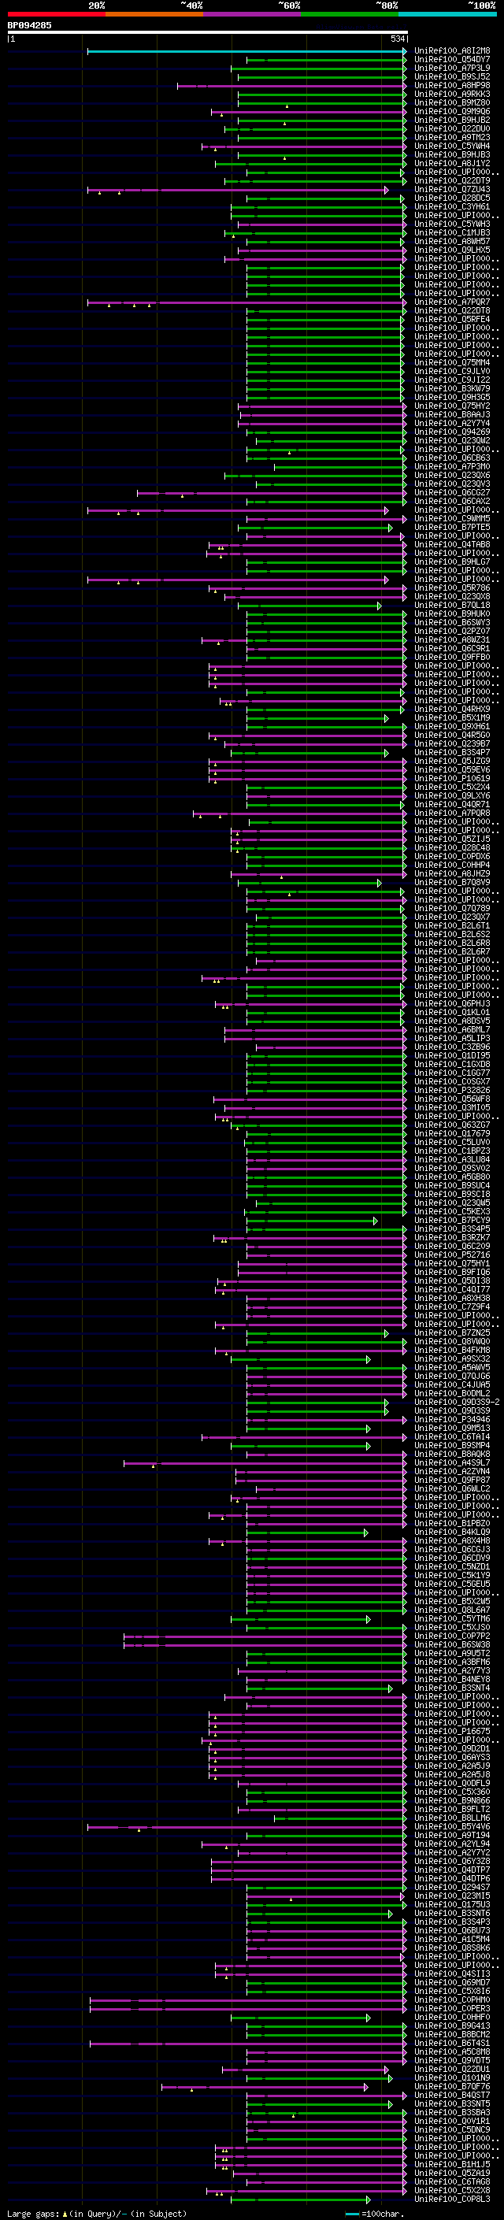Select label UniRef100_A3LU84
Image resolution: width=504 pixels, height=2220 pixels.
[452, 1160]
